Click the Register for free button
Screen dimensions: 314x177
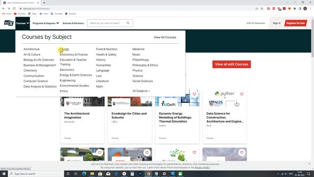pyautogui.click(x=295, y=23)
